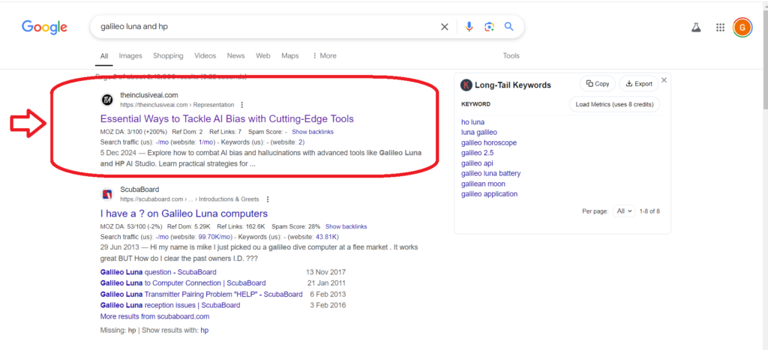
Task: Open Essential Ways to Tackle AI Bias result
Action: pos(226,119)
